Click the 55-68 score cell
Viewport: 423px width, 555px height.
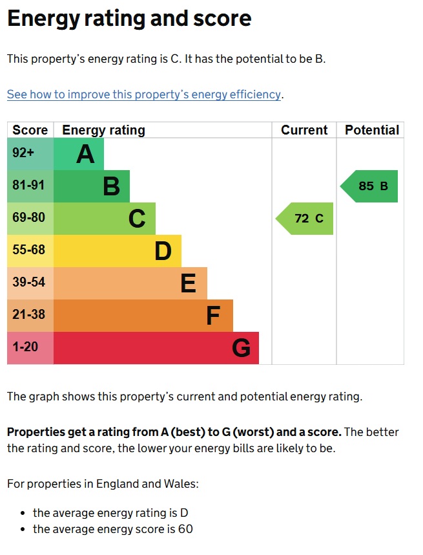click(x=30, y=251)
